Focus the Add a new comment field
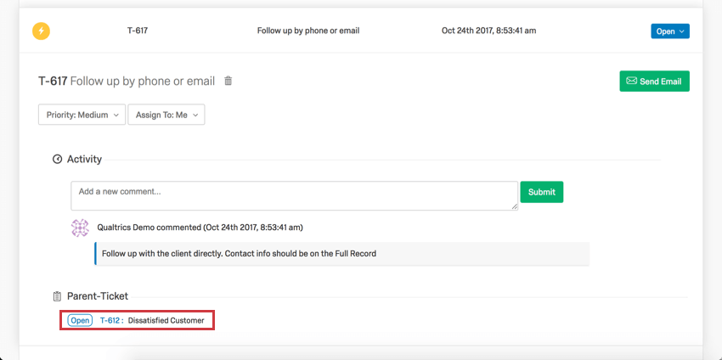The height and width of the screenshot is (360, 722). pyautogui.click(x=294, y=195)
